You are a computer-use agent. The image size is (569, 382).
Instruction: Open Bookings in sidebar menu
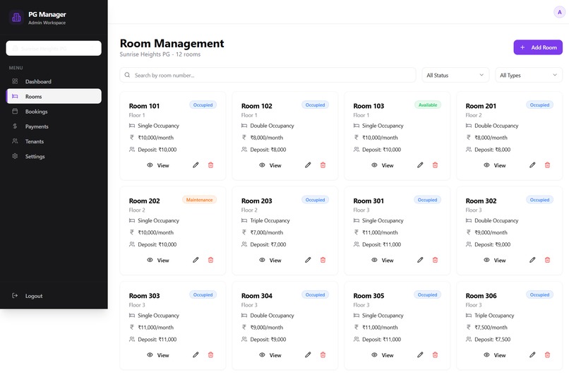pos(54,112)
